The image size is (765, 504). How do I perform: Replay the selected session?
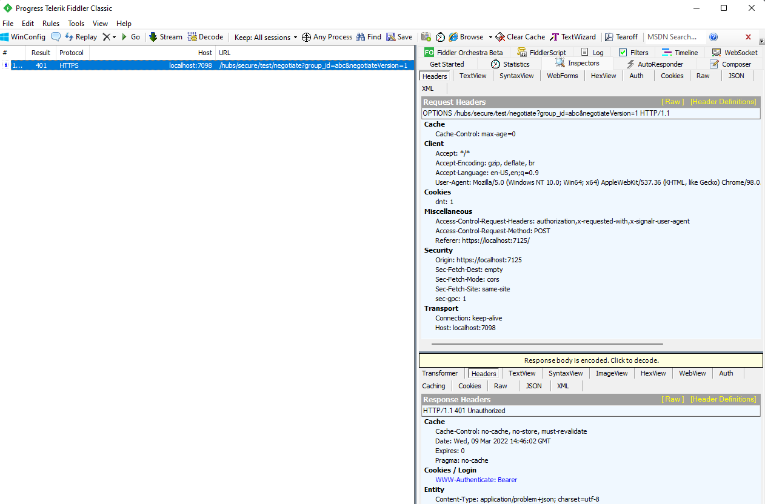coord(81,37)
